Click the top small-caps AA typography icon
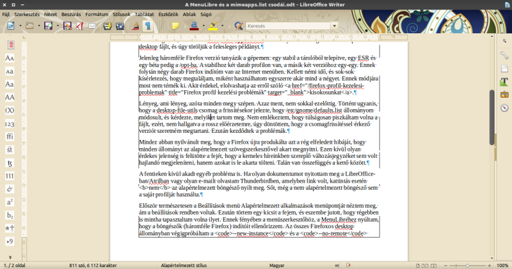The image size is (512, 269). pos(10,58)
